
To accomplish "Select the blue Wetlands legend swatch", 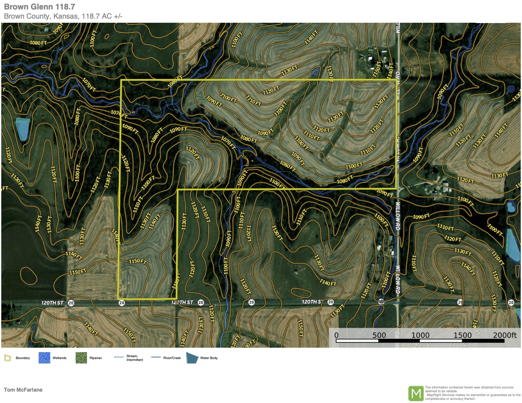I will click(44, 358).
